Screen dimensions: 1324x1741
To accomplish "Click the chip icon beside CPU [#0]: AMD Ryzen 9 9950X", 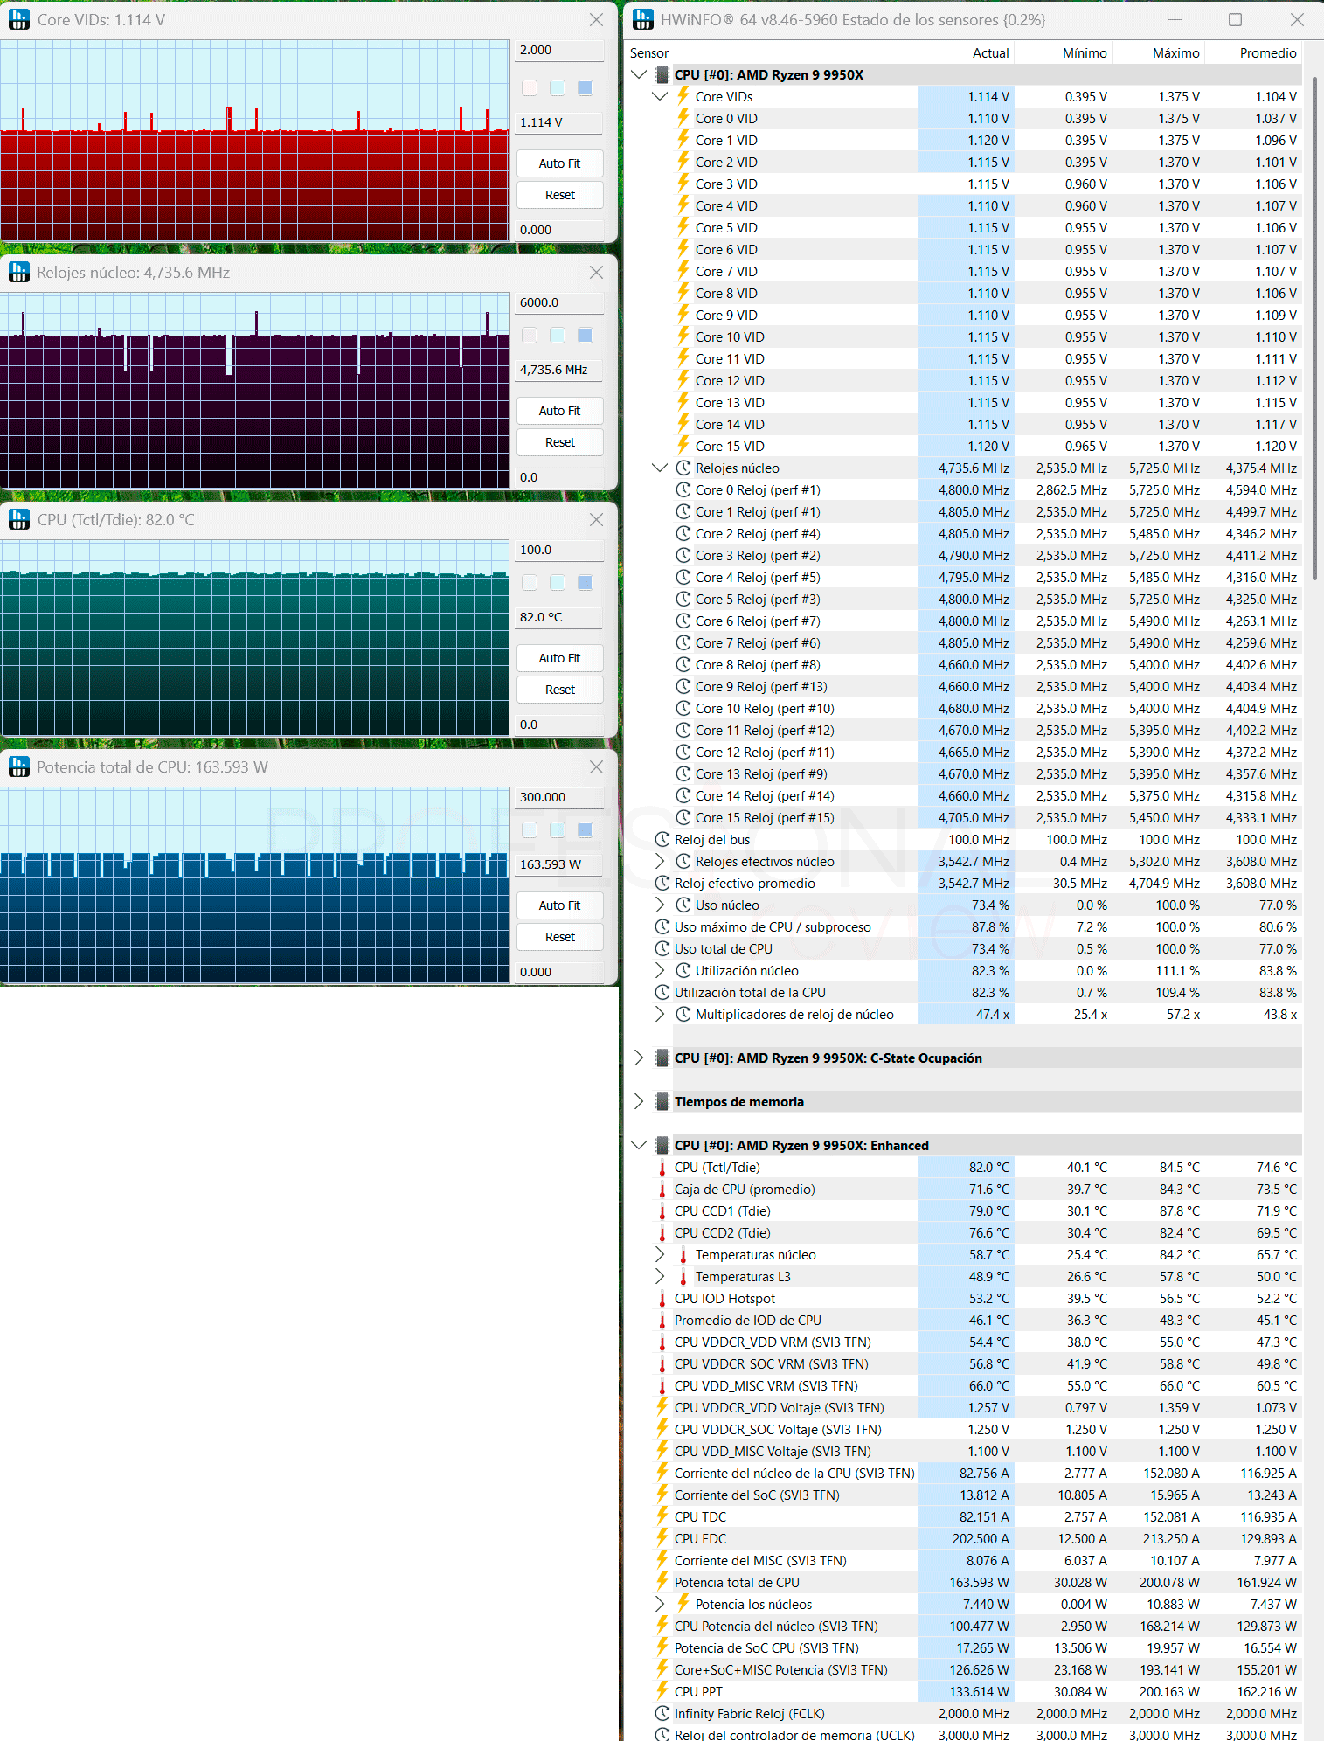I will (x=662, y=75).
